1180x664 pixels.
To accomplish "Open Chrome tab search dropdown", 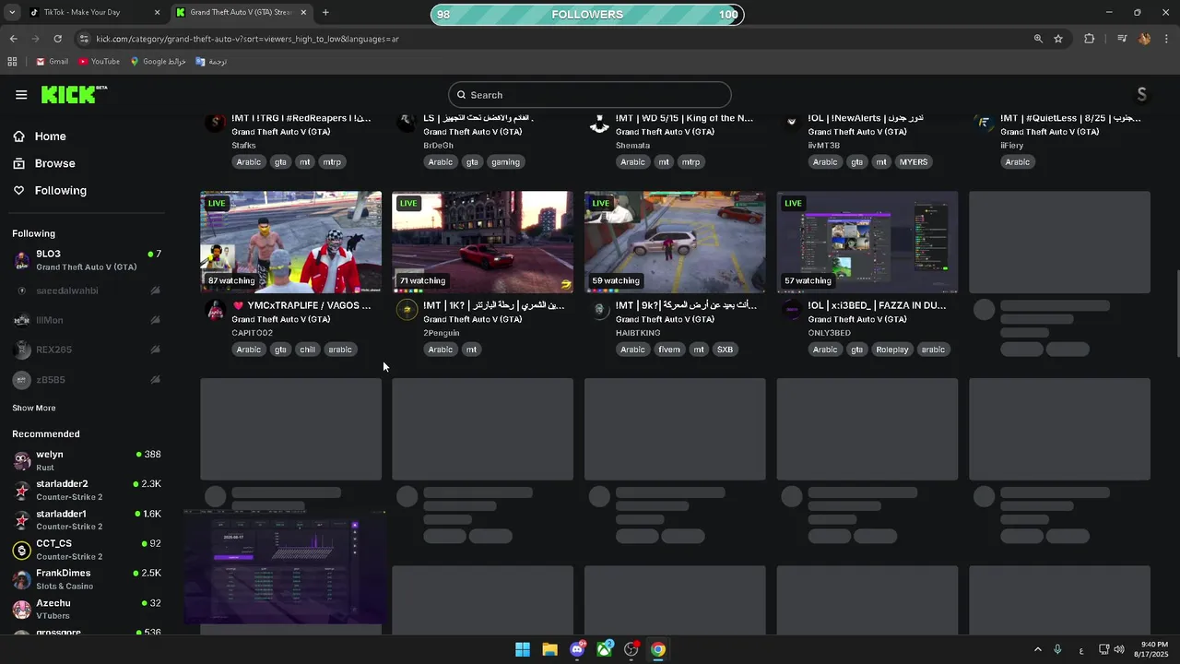I will [x=12, y=13].
